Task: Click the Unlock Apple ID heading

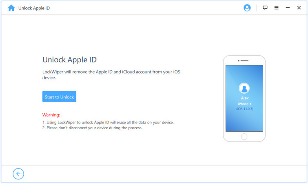Action: coord(69,59)
